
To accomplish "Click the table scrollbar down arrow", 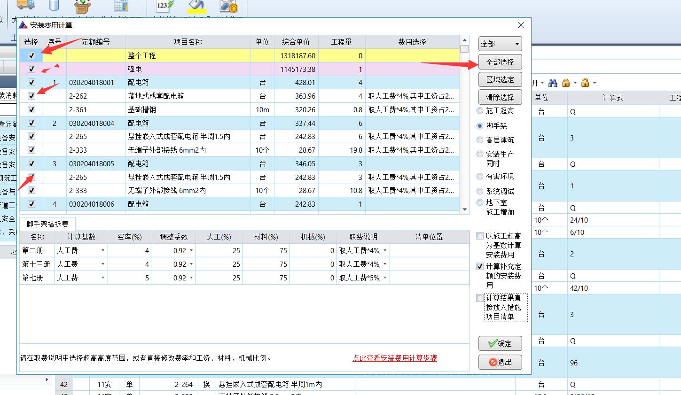I will click(x=464, y=209).
